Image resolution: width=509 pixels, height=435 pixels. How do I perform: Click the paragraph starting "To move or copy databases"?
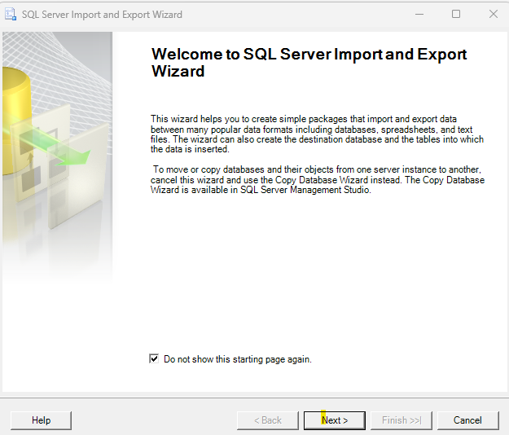pos(318,179)
